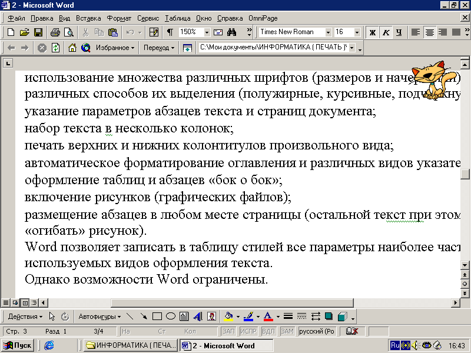
Task: Go forward with the Web toolbar arrow
Action: tap(25, 48)
